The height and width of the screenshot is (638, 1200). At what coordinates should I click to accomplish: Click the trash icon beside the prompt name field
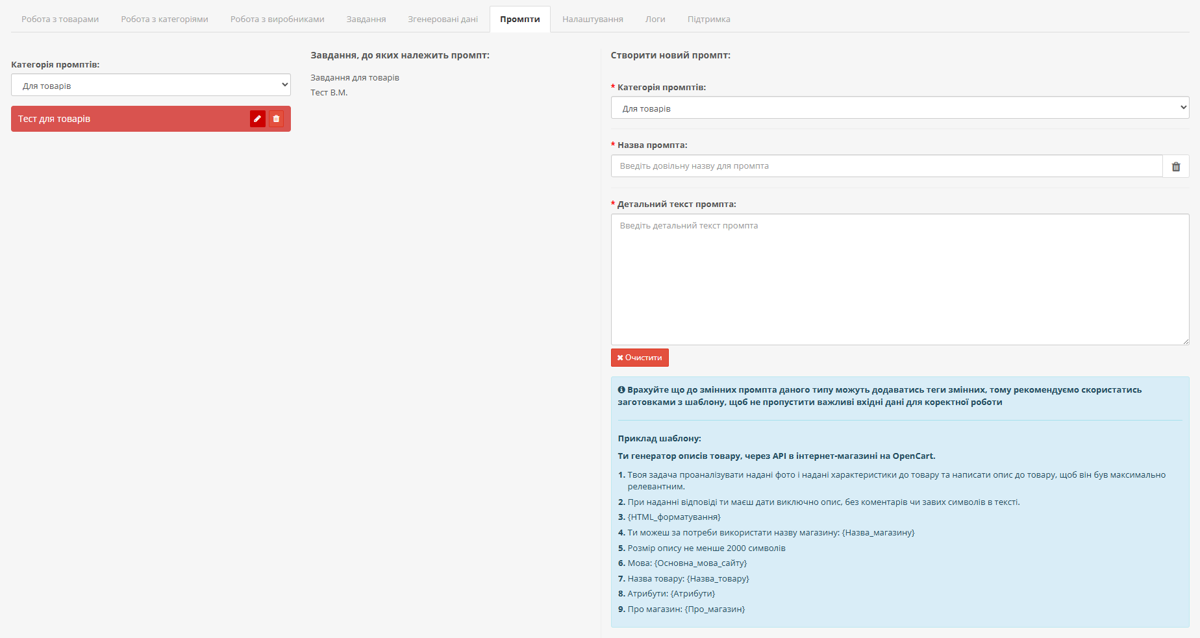[x=1175, y=166]
